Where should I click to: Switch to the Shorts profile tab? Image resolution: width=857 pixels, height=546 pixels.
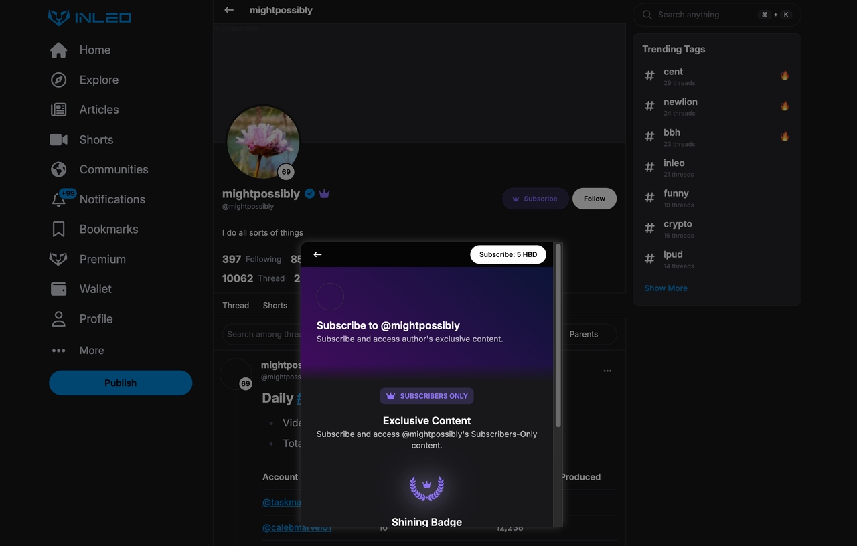[275, 306]
